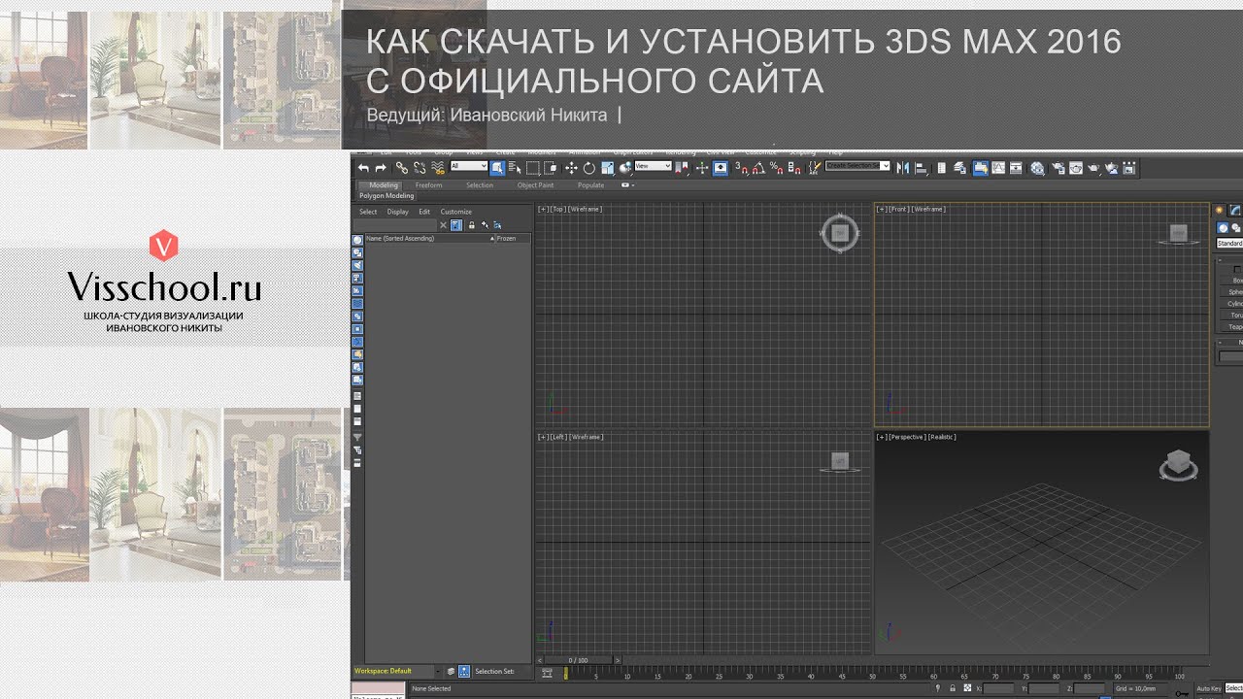Open the Material Editor

point(1037,168)
